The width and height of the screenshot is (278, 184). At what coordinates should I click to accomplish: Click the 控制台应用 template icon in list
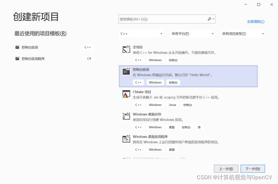[x=126, y=71]
